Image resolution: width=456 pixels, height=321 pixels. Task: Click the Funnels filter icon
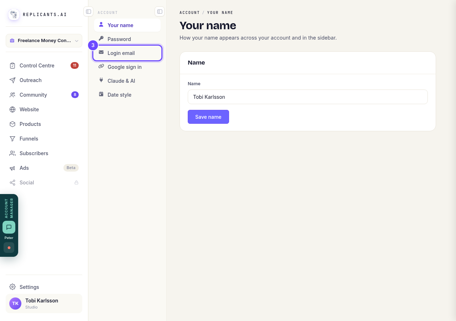[12, 139]
